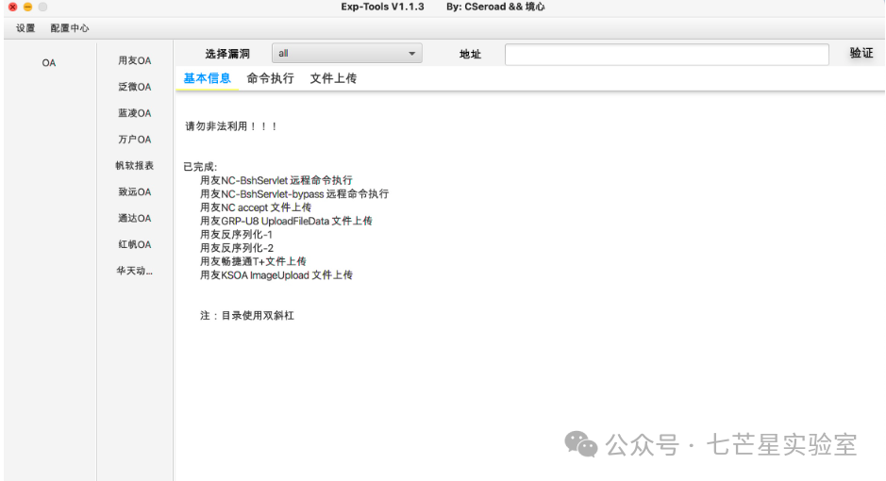This screenshot has height=481, width=886.
Task: Click the text 请勿非法利用！！！
Action: [231, 126]
